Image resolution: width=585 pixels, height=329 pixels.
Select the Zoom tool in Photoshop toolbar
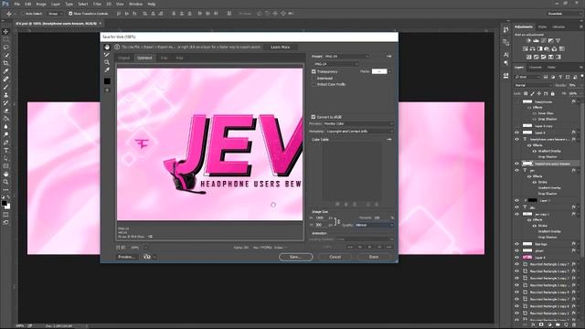6,182
